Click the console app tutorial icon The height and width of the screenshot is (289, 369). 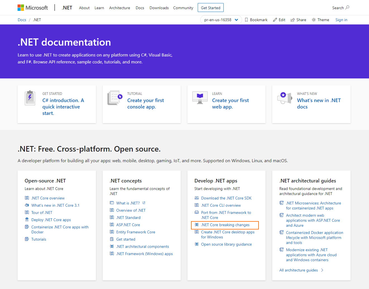point(115,98)
